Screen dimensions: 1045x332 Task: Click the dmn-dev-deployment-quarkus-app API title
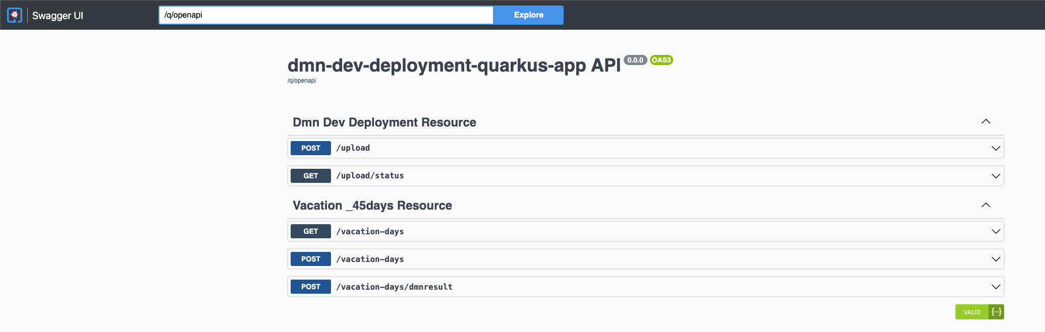[454, 65]
